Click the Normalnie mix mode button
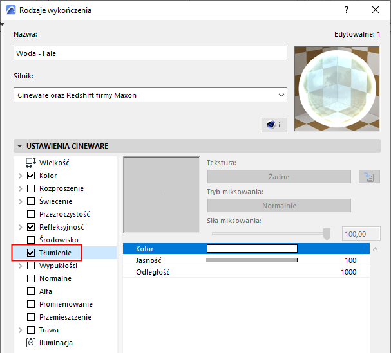391x353 pixels. [x=279, y=206]
